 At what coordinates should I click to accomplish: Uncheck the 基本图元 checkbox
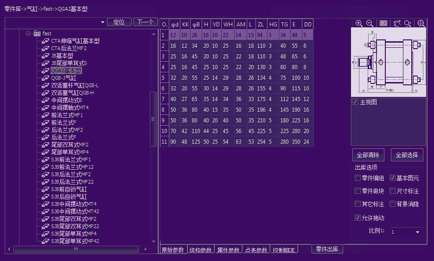[392, 178]
